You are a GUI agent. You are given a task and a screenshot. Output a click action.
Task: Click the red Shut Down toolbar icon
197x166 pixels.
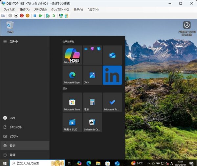22,15
